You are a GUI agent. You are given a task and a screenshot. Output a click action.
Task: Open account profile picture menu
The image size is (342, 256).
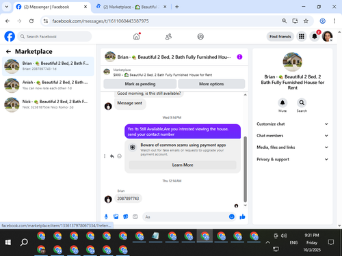pos(327,36)
